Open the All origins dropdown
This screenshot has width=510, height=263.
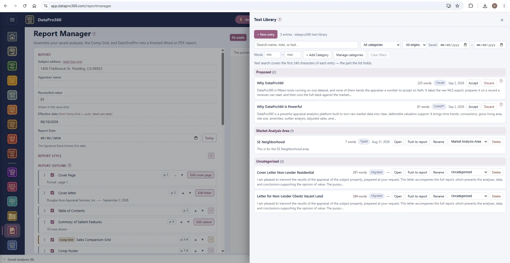point(414,45)
